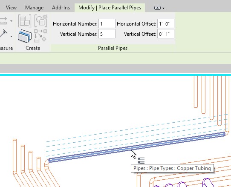Click the Parallel Pipes panel title

click(113, 48)
